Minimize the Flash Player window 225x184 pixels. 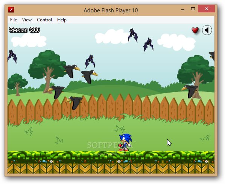[x=183, y=9]
